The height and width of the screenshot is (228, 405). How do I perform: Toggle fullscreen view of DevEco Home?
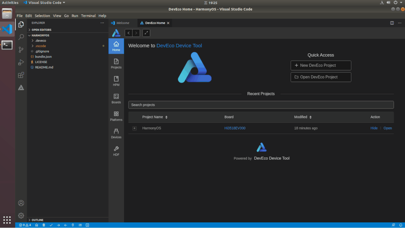pyautogui.click(x=146, y=33)
